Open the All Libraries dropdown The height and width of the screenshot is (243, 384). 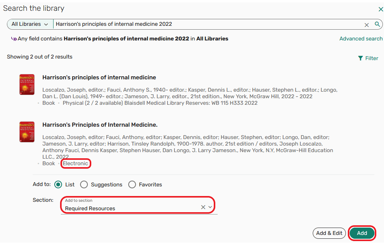(x=30, y=24)
